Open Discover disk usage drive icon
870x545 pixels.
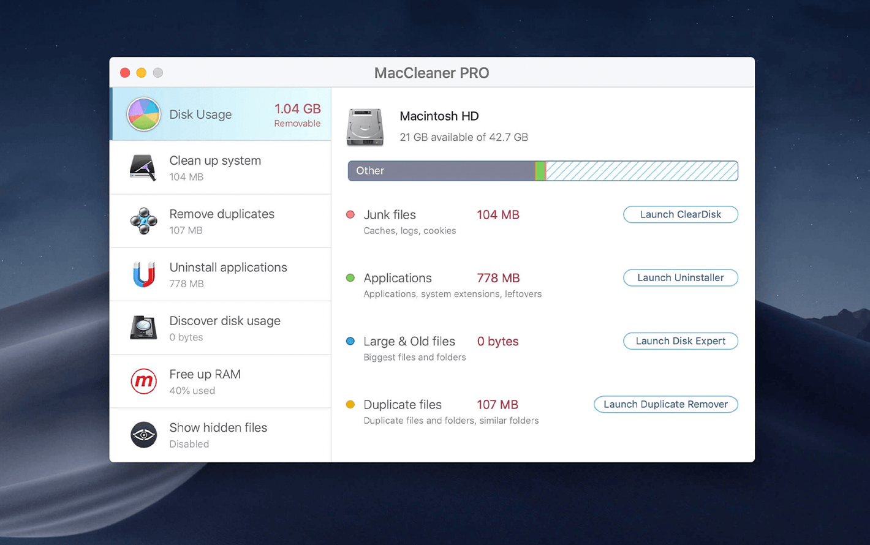tap(143, 327)
